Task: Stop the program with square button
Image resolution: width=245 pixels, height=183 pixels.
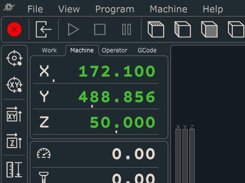Action: (x=100, y=29)
